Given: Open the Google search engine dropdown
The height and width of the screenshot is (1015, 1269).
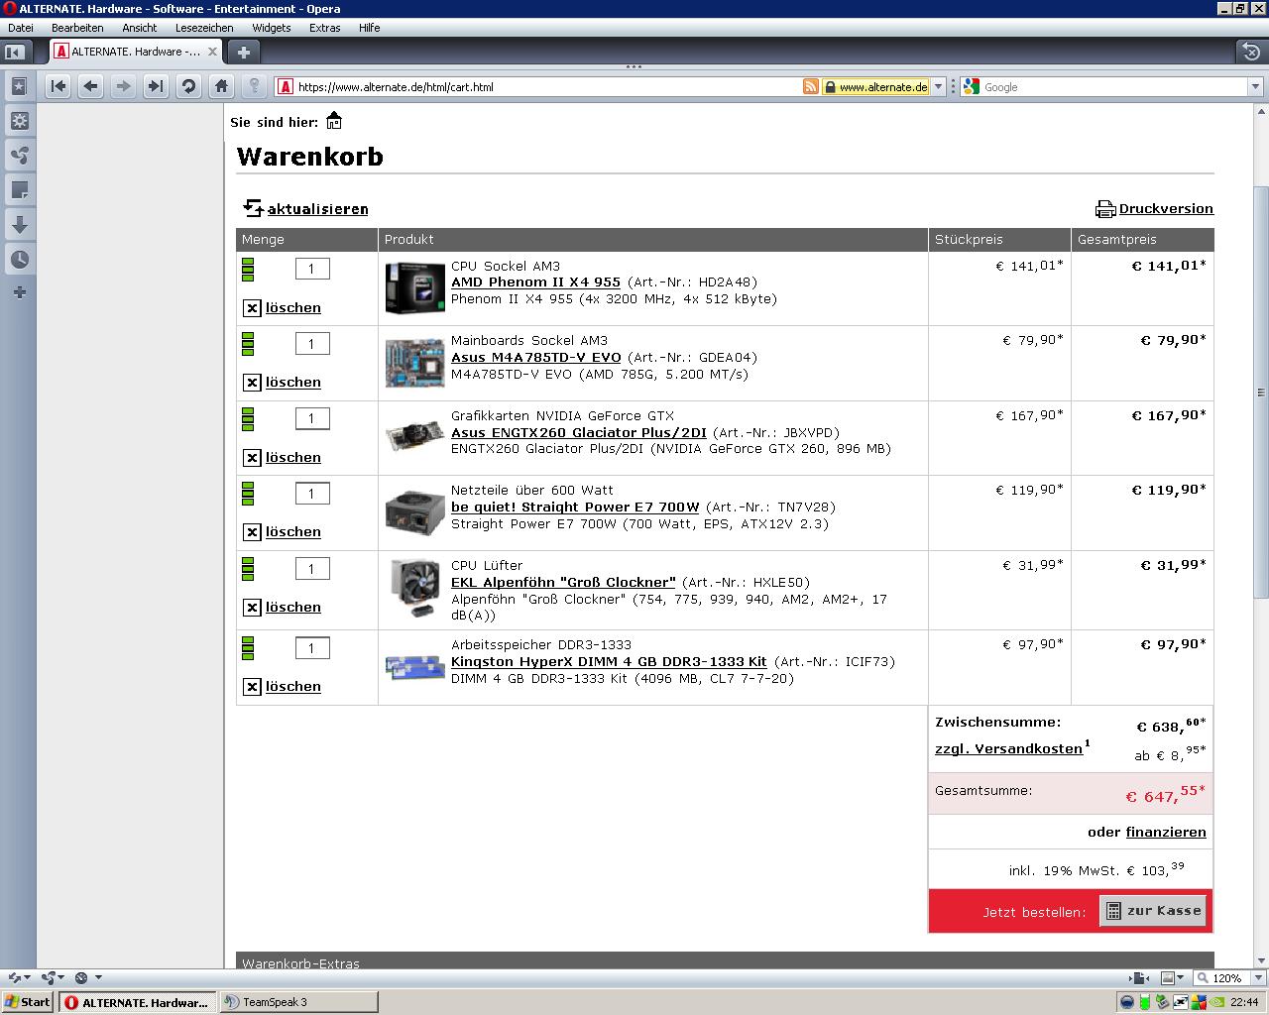Looking at the screenshot, I should click(971, 87).
